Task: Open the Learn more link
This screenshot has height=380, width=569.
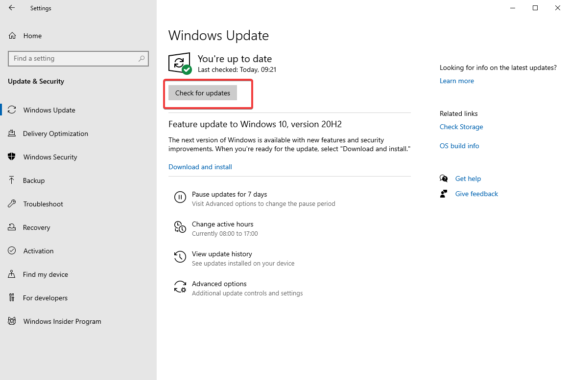Action: (x=456, y=81)
